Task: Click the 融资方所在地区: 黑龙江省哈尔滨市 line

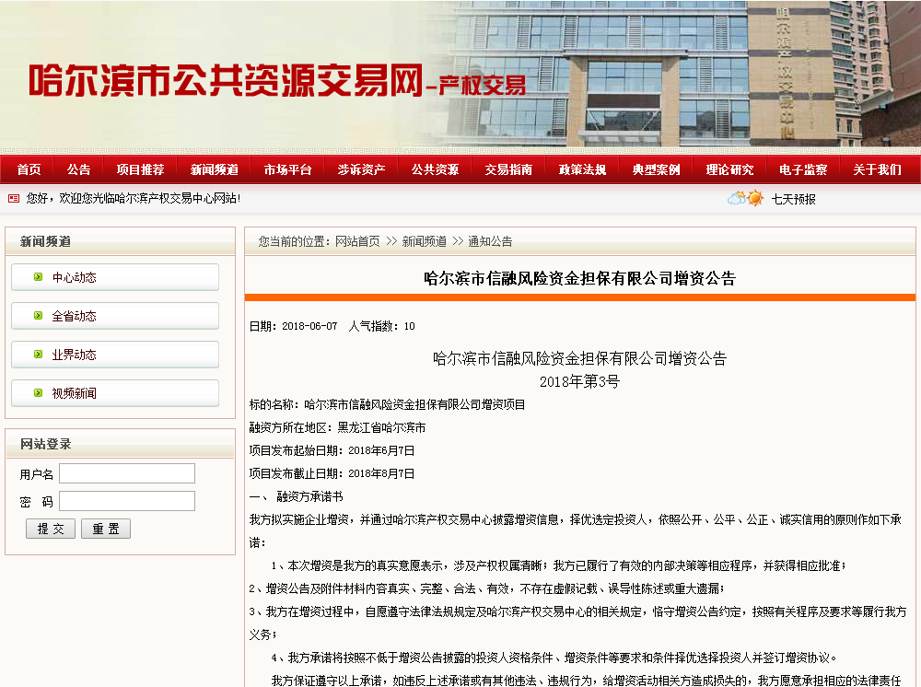Action: point(337,427)
